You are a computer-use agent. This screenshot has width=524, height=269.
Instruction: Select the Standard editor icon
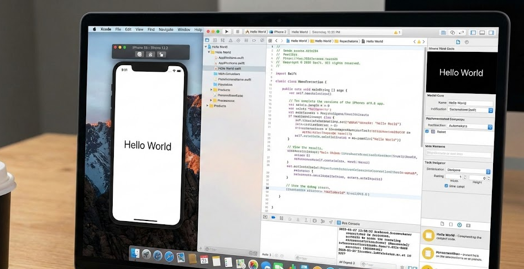tap(443, 33)
